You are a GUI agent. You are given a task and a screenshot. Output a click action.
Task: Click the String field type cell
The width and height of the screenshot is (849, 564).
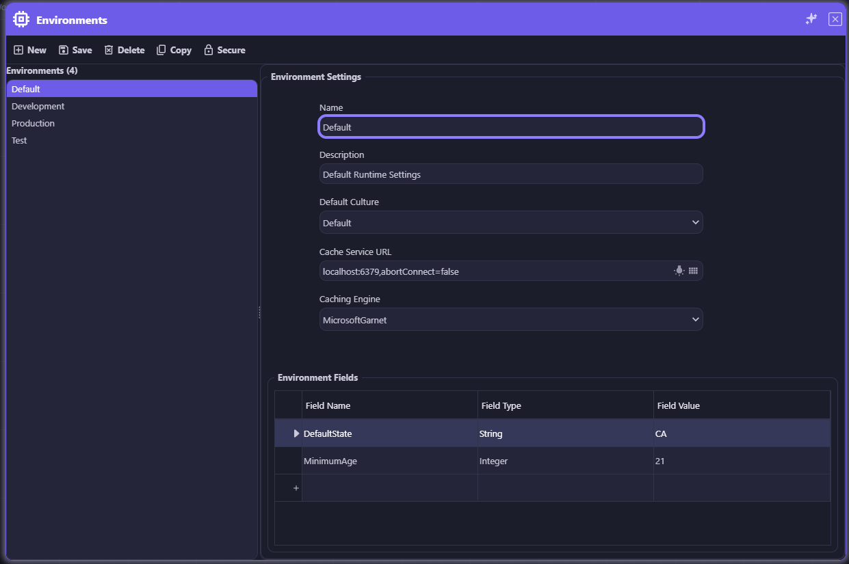tap(566, 433)
